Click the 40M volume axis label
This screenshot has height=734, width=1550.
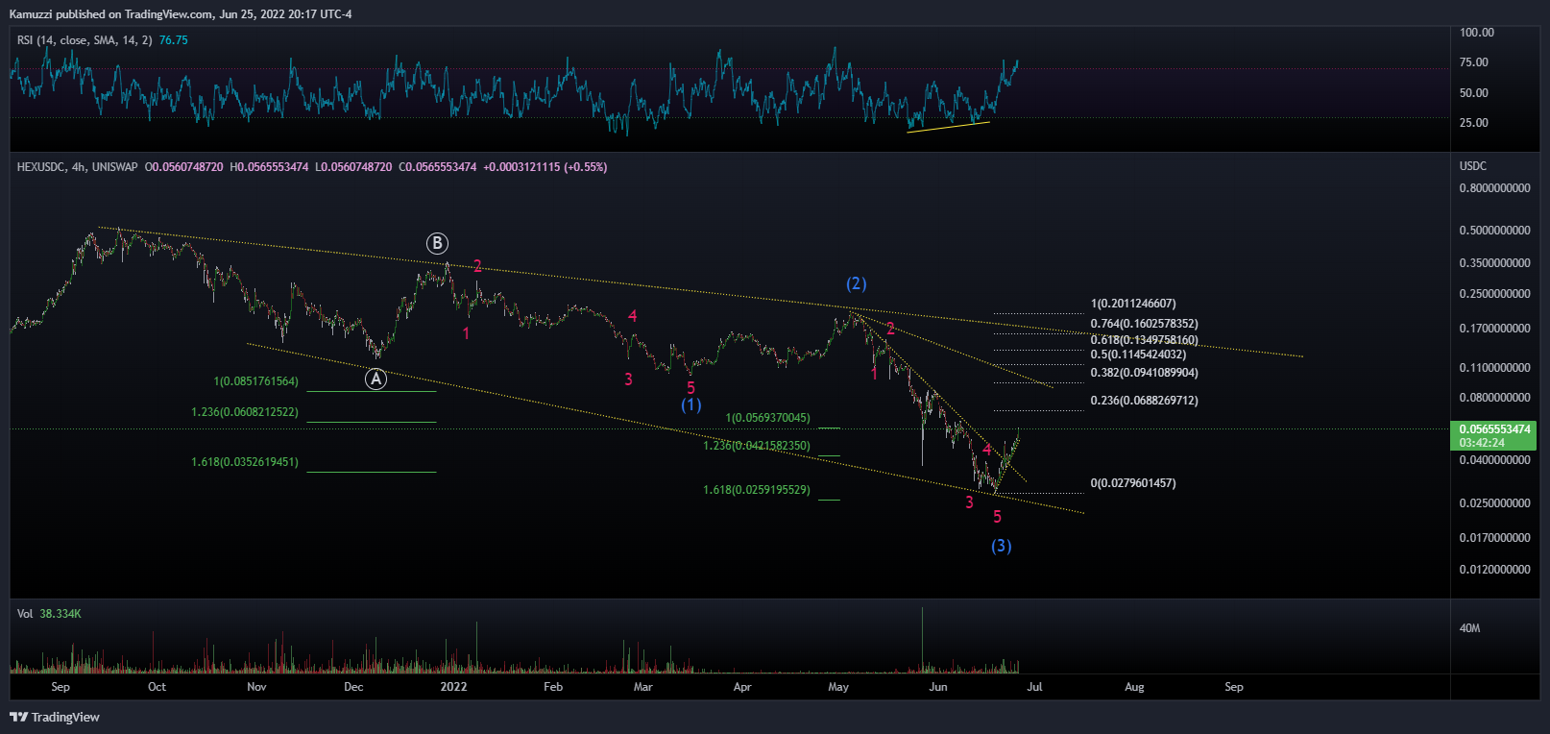click(x=1469, y=628)
